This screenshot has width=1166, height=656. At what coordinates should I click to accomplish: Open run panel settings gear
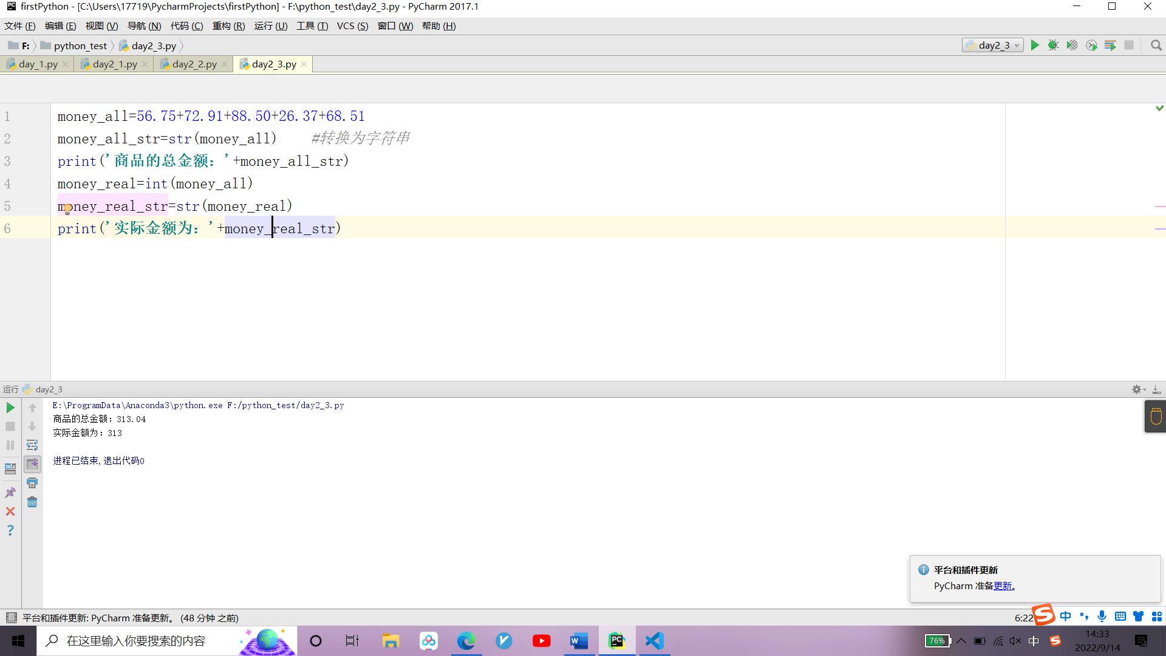1135,389
